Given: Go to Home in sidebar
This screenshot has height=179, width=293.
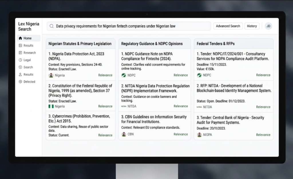Looking at the screenshot, I should point(29,38).
